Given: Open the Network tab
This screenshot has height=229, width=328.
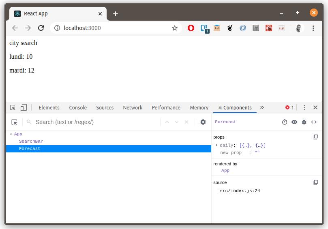Looking at the screenshot, I should click(x=133, y=107).
